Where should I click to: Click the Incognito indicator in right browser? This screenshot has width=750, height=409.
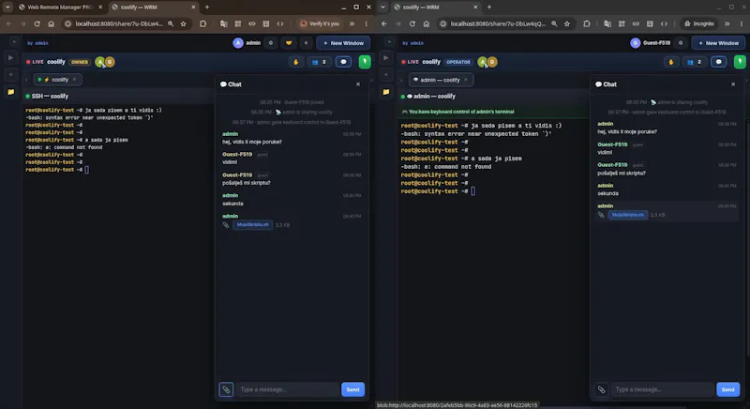coord(699,23)
